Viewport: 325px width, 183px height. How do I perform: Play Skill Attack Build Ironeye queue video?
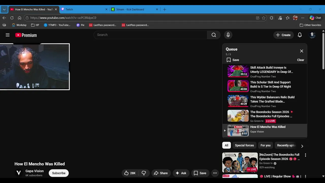265,71
